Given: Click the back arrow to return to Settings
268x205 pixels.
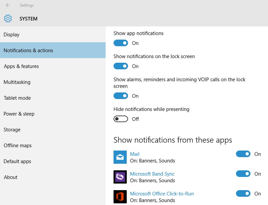Looking at the screenshot, I should click(x=7, y=5).
